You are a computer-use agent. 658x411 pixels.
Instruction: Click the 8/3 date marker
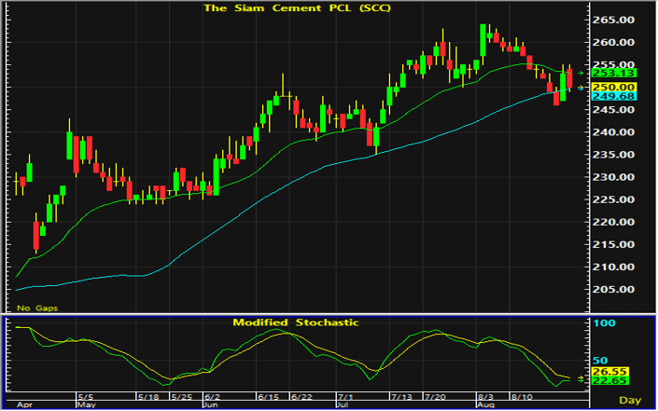(x=485, y=396)
